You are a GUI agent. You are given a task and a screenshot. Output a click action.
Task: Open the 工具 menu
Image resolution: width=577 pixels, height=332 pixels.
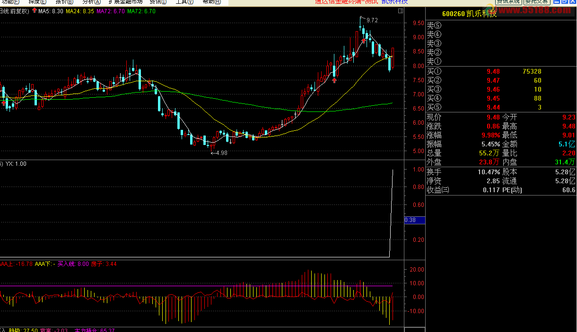[184, 2]
